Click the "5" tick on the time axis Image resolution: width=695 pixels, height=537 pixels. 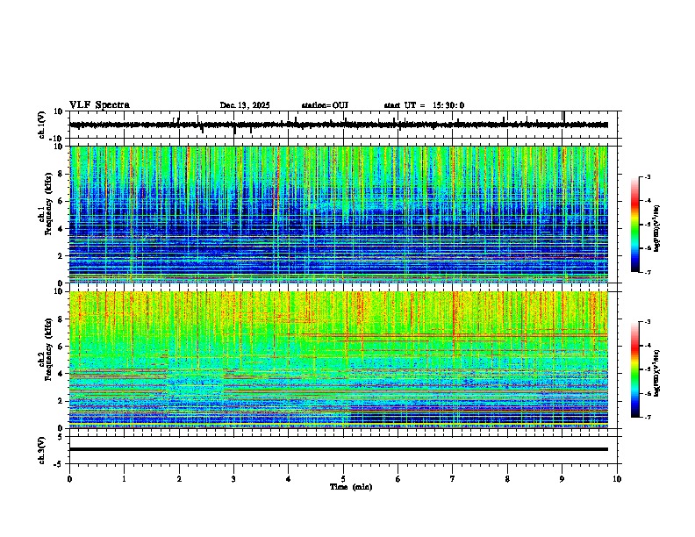click(343, 479)
